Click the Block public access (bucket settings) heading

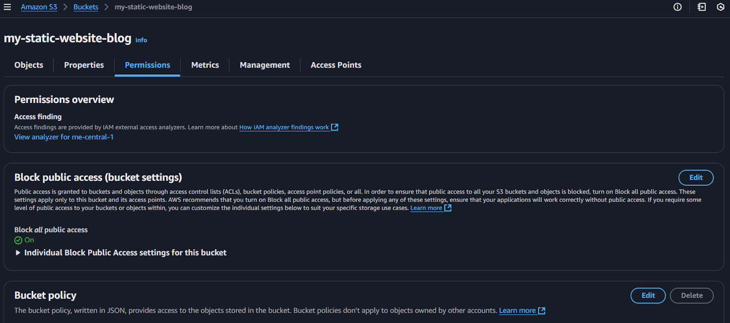98,177
